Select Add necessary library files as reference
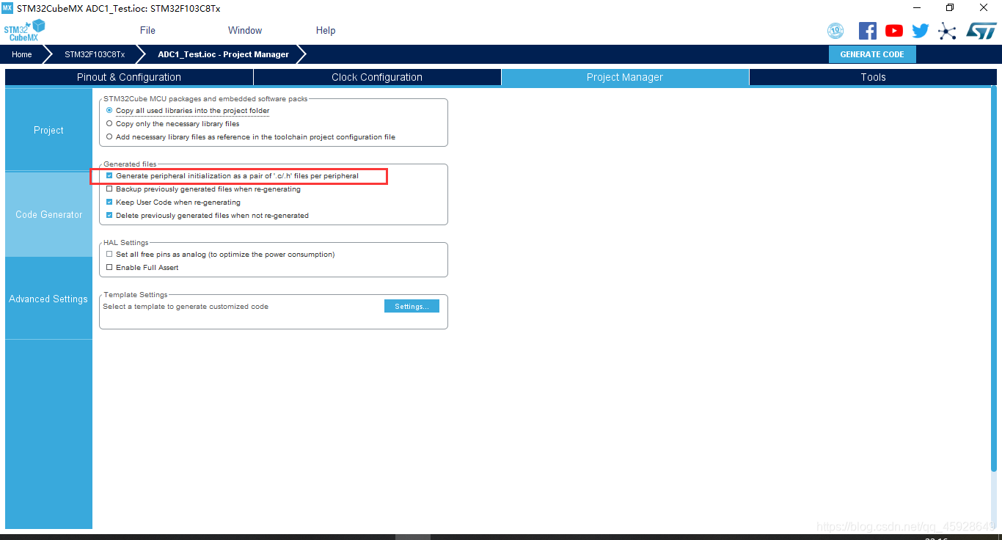 tap(109, 137)
